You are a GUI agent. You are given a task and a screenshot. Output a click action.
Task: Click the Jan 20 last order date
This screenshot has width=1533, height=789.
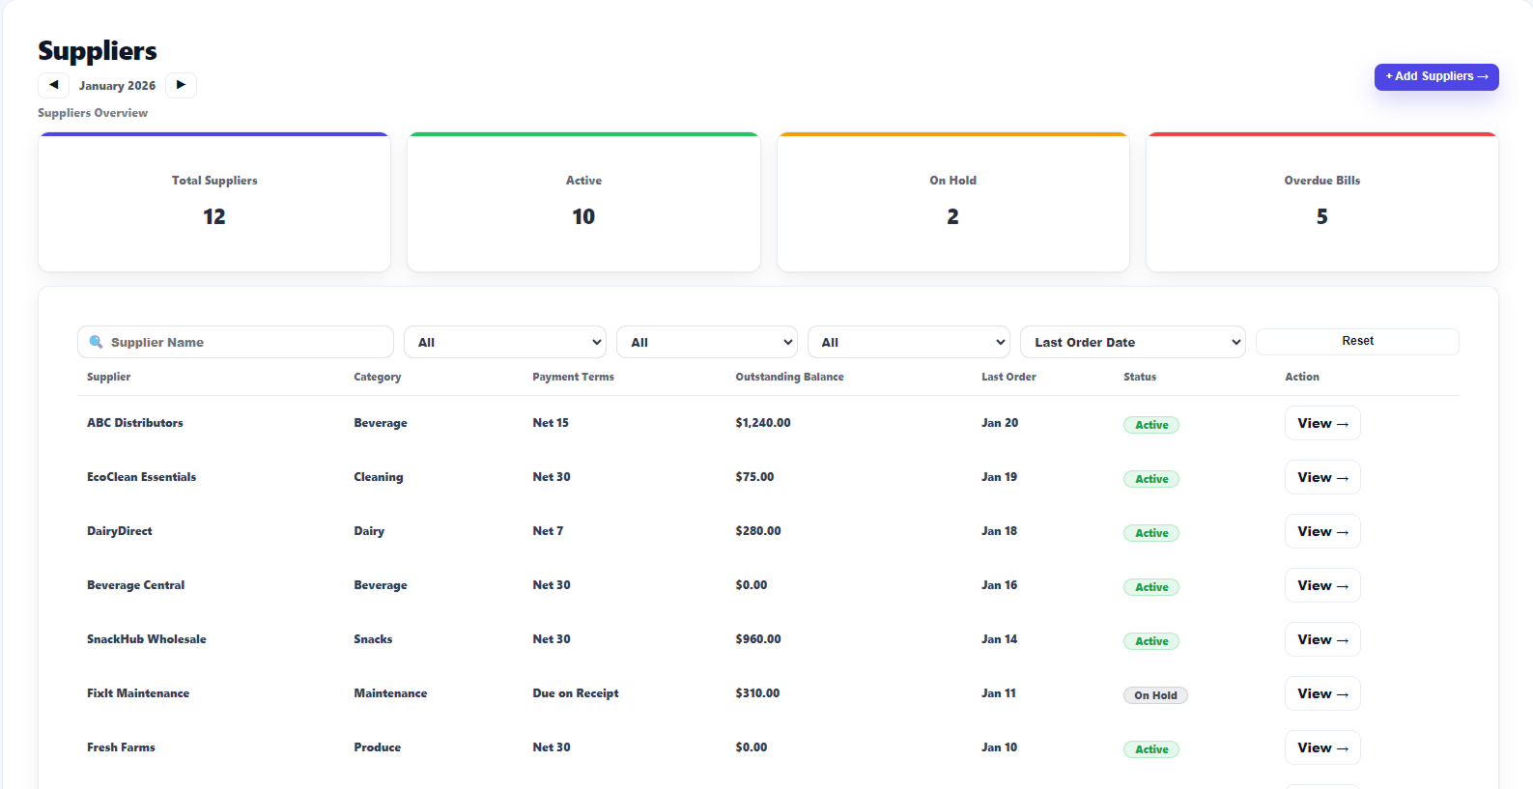tap(1000, 423)
